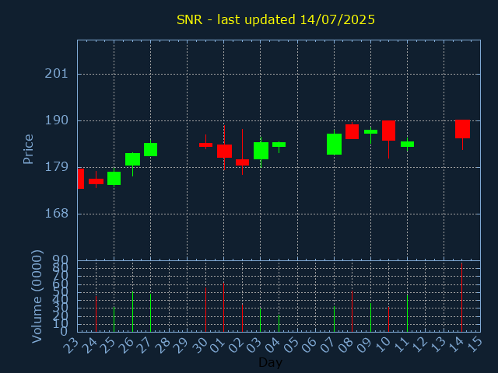Viewport: 498px width, 373px height.
Task: Click the red volume bar for day 01
Action: coord(223,307)
